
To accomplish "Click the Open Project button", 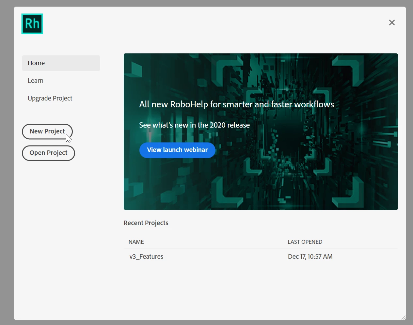I will (x=48, y=153).
